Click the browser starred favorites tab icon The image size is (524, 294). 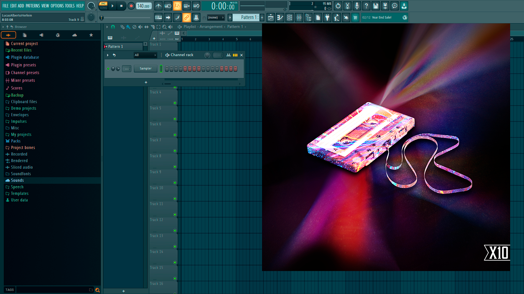click(x=91, y=35)
